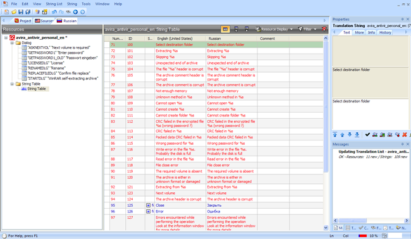Click the string table scroll up arrow
The height and width of the screenshot is (239, 411).
pos(326,39)
